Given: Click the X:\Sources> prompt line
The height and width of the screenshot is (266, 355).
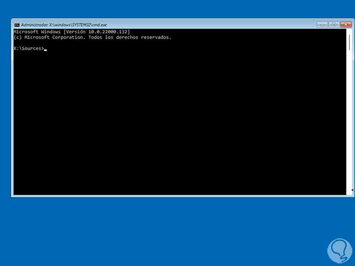Looking at the screenshot, I should pos(30,49).
